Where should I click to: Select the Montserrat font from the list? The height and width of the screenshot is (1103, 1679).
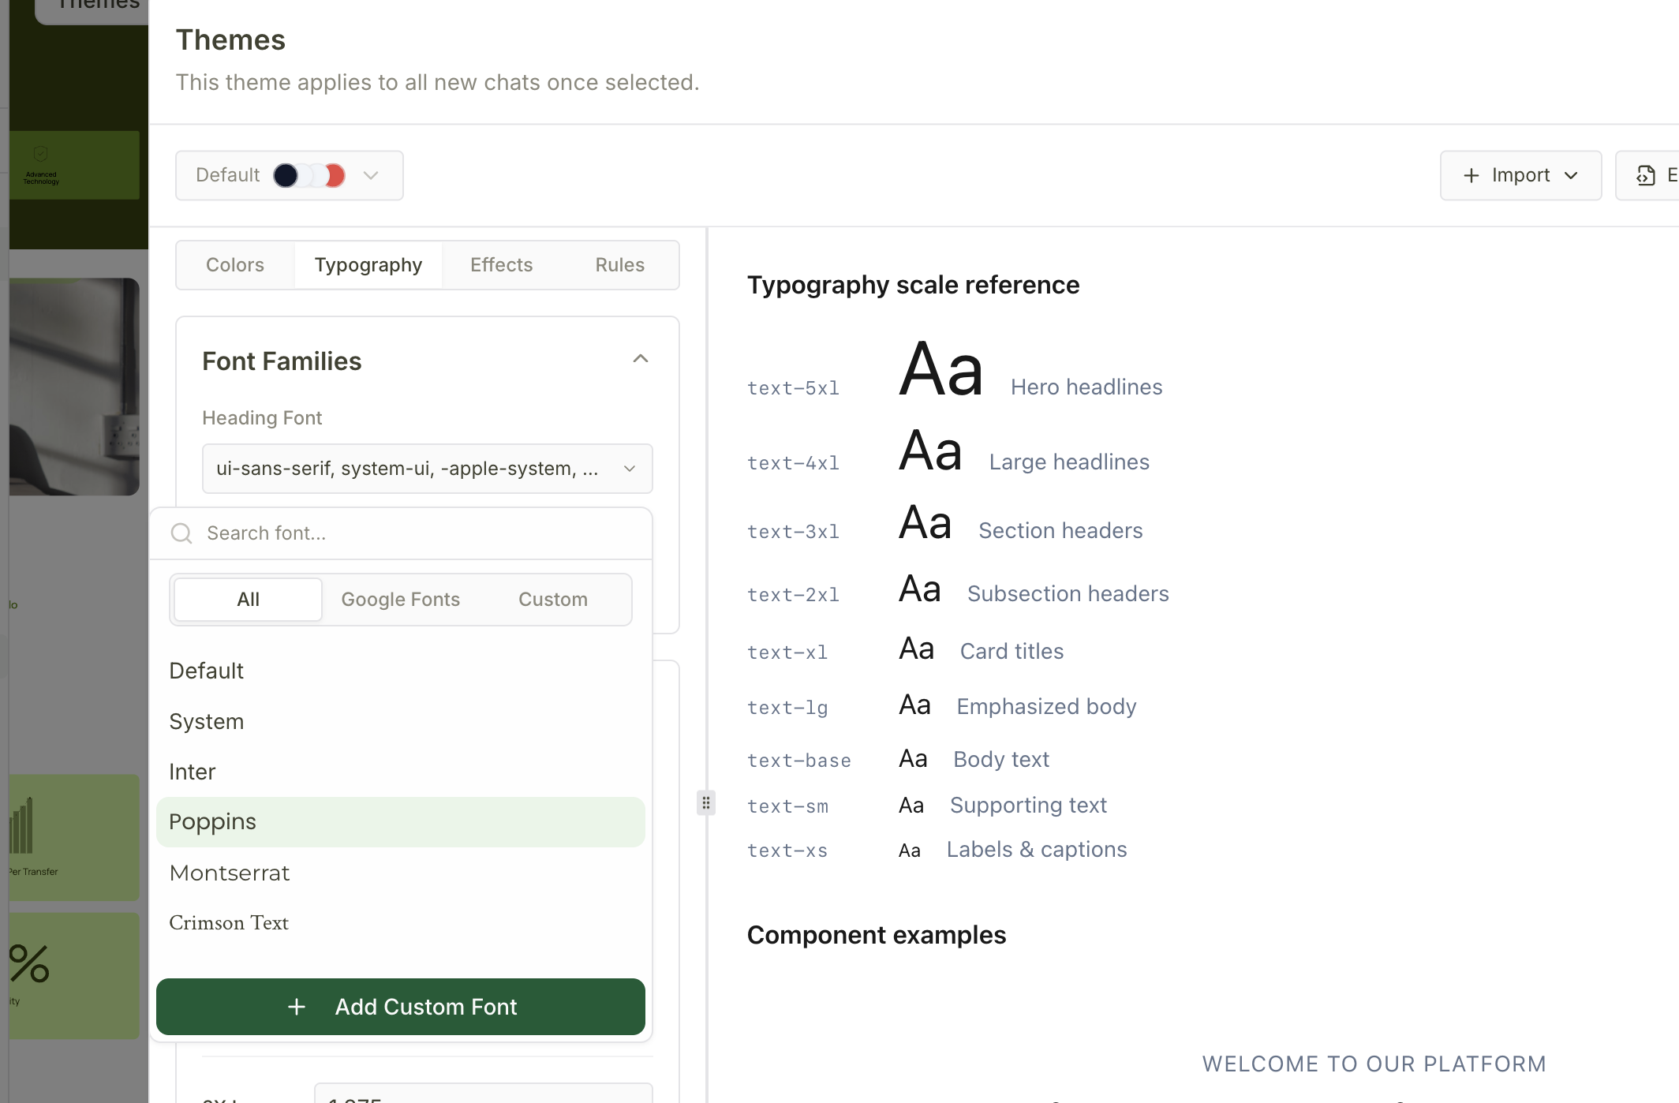[x=229, y=873]
